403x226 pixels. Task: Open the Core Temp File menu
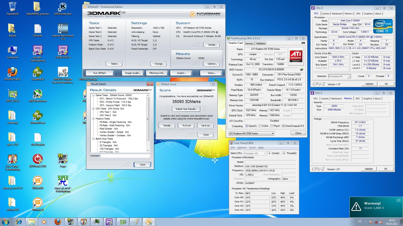(233, 148)
